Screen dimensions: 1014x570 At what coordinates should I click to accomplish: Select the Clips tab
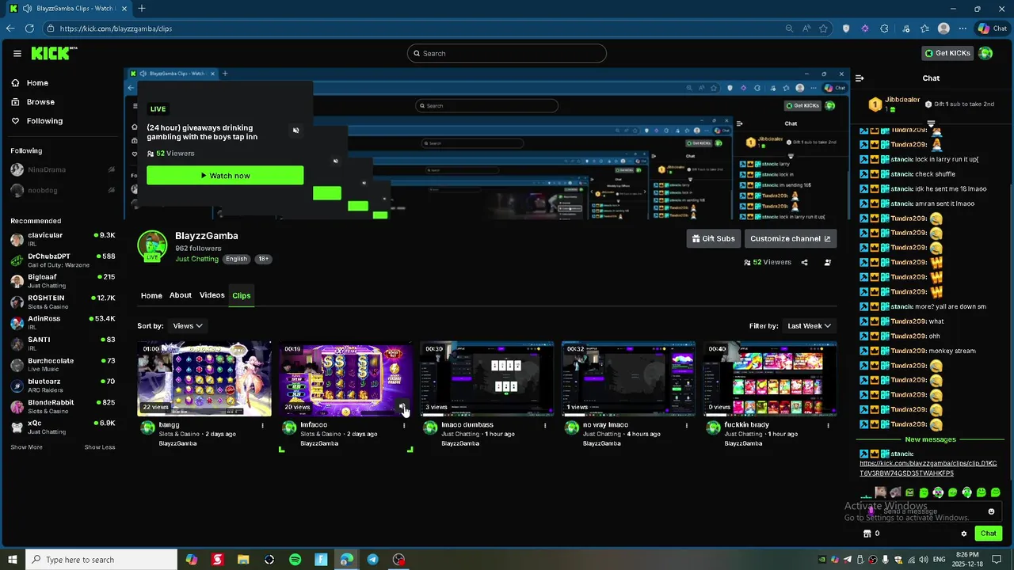tap(242, 295)
